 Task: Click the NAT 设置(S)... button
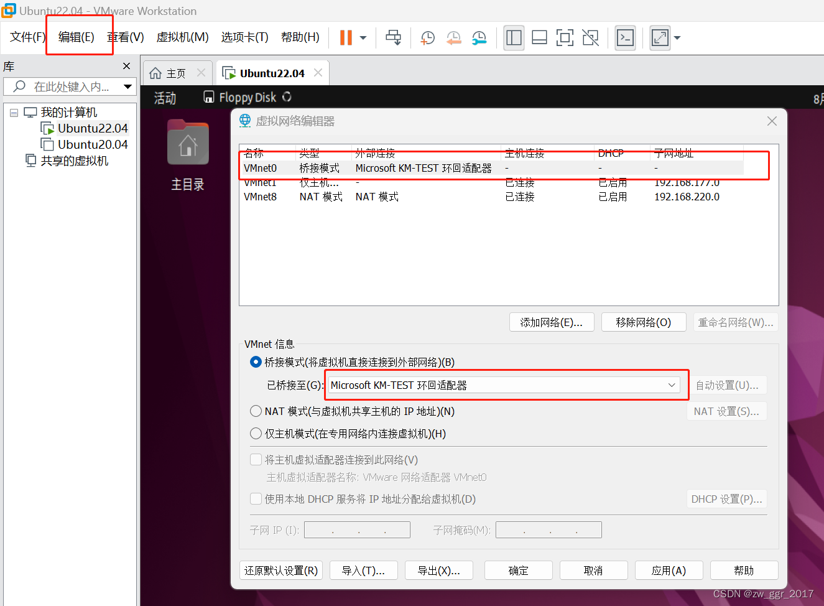(x=727, y=411)
